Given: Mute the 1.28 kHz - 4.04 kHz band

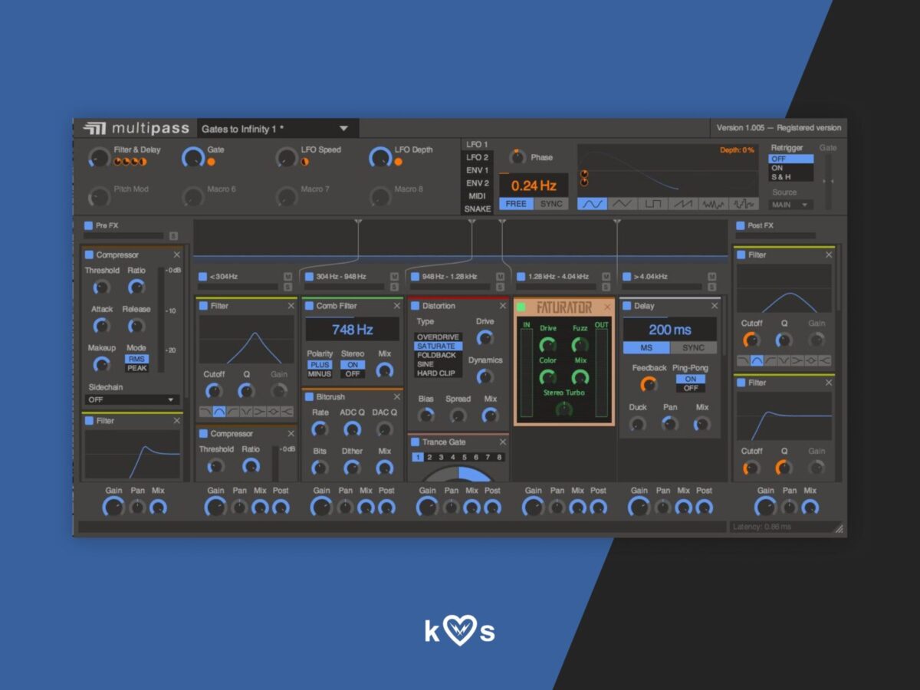Looking at the screenshot, I should coord(606,276).
